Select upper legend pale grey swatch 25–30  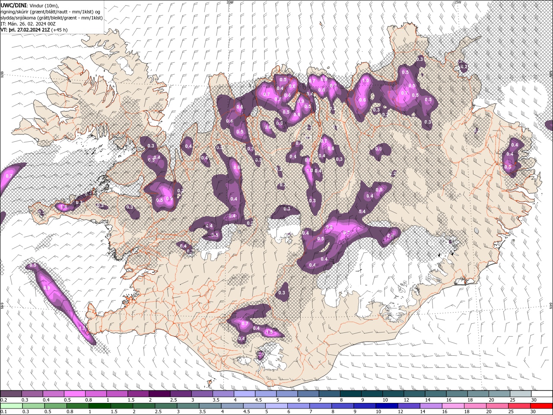(x=520, y=394)
